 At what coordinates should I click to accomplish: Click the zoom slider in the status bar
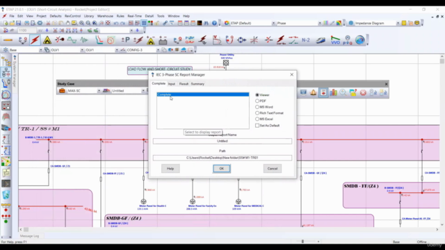coord(302,242)
